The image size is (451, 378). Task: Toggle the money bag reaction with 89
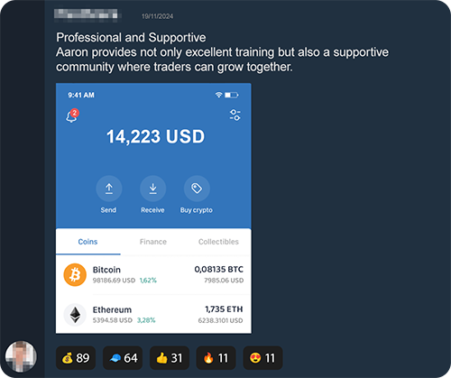point(76,358)
